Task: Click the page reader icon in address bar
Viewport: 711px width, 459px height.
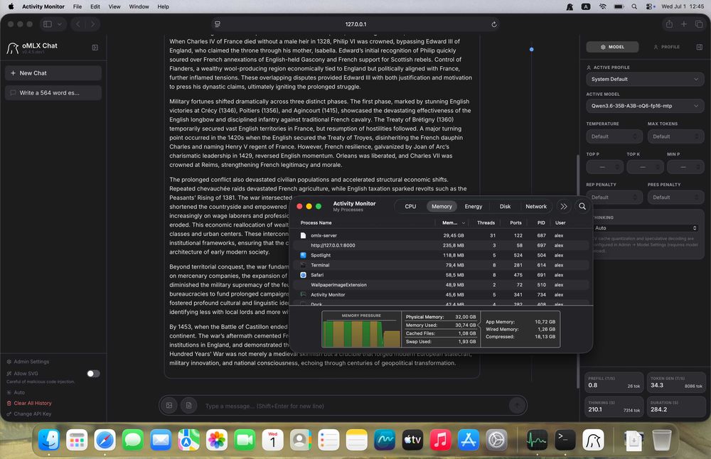Action: pyautogui.click(x=217, y=24)
